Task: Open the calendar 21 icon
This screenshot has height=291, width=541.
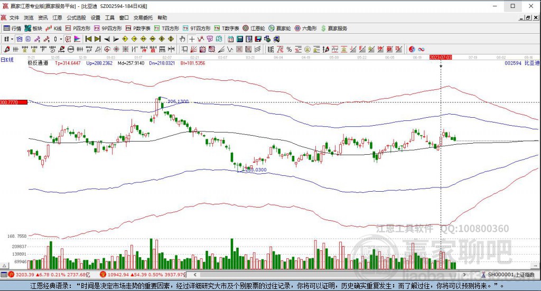Action: click(230, 39)
